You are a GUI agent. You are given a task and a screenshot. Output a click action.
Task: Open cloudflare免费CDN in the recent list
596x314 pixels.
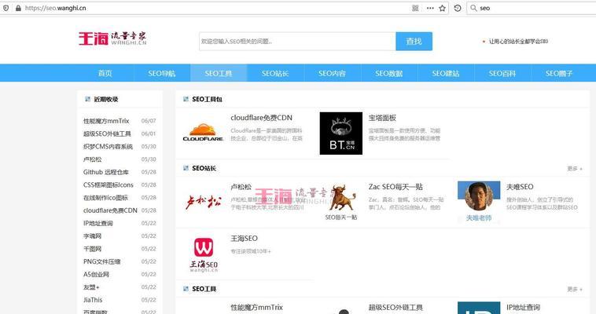[110, 210]
